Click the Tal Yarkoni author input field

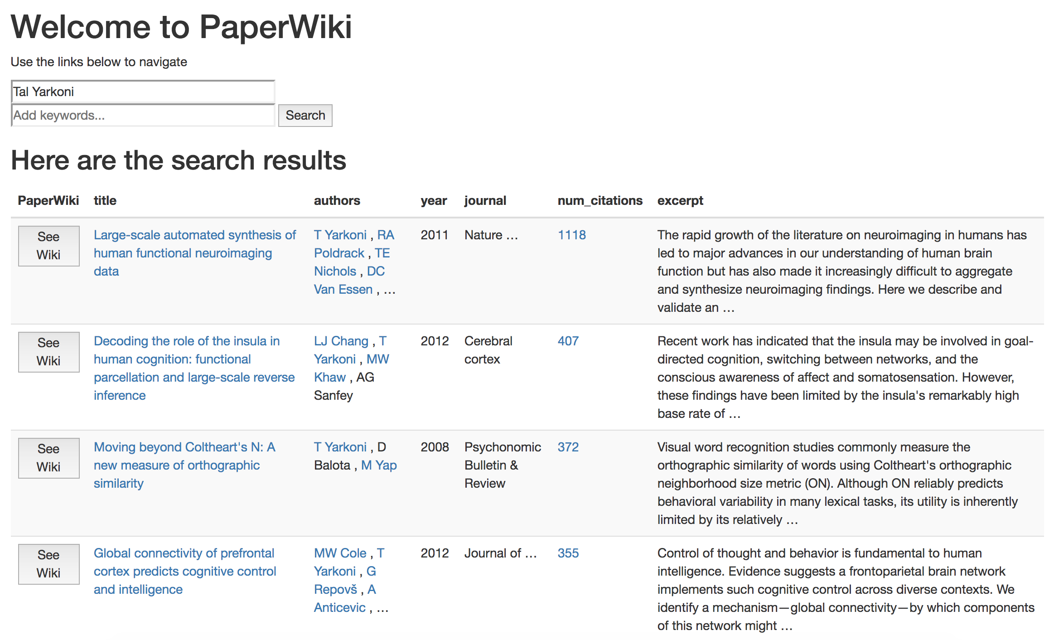point(142,92)
